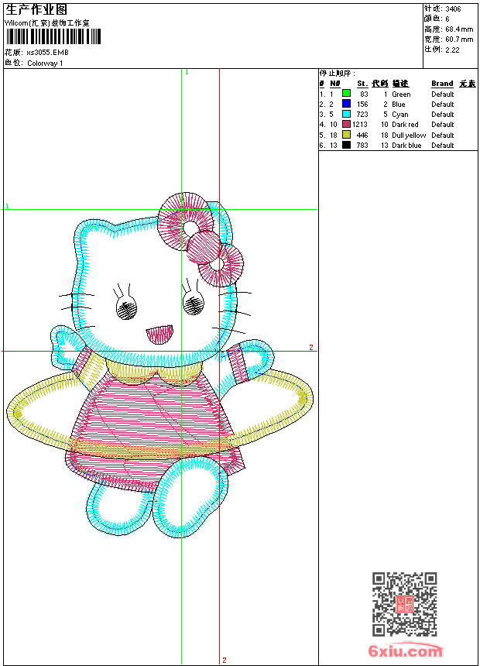
Task: Select stitch count 156 in the Blue row
Action: click(362, 104)
